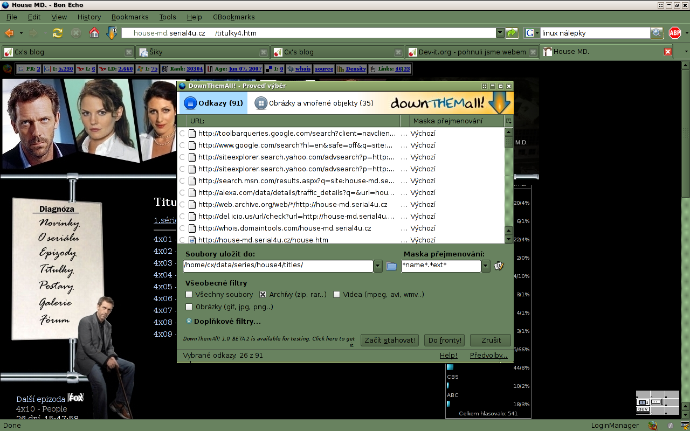Open Galerie in site menu
Image resolution: width=690 pixels, height=431 pixels.
tap(56, 303)
